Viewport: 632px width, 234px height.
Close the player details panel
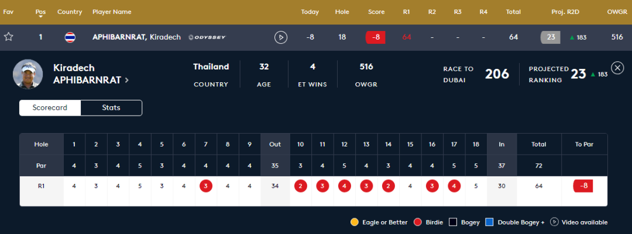coord(617,68)
